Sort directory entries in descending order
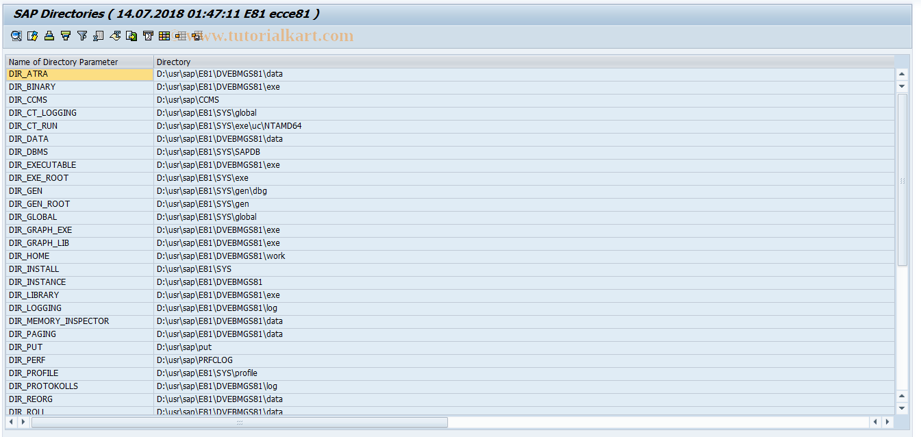Viewport: 921px width, 437px height. 64,36
